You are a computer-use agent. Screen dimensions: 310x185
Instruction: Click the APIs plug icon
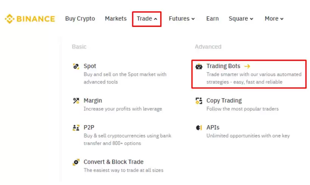click(199, 127)
